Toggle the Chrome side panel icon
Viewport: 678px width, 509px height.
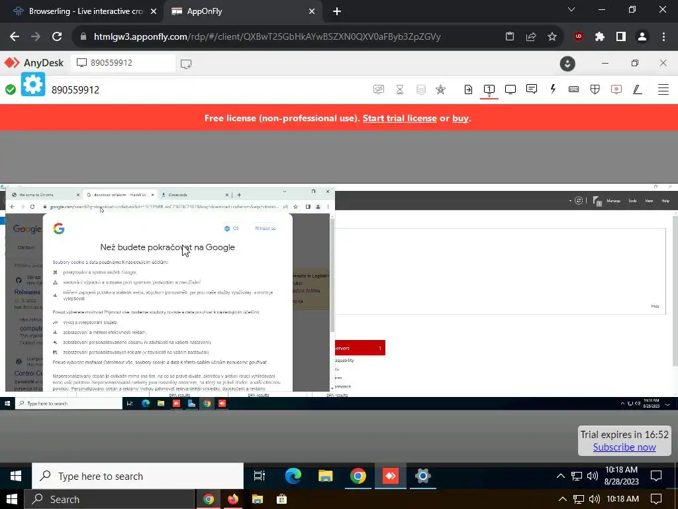pos(621,37)
